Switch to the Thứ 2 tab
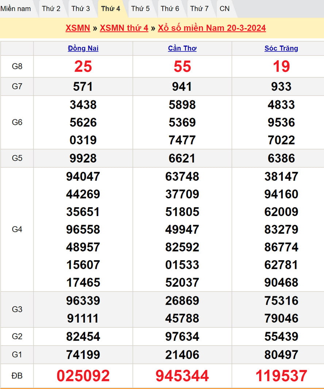 [51, 8]
